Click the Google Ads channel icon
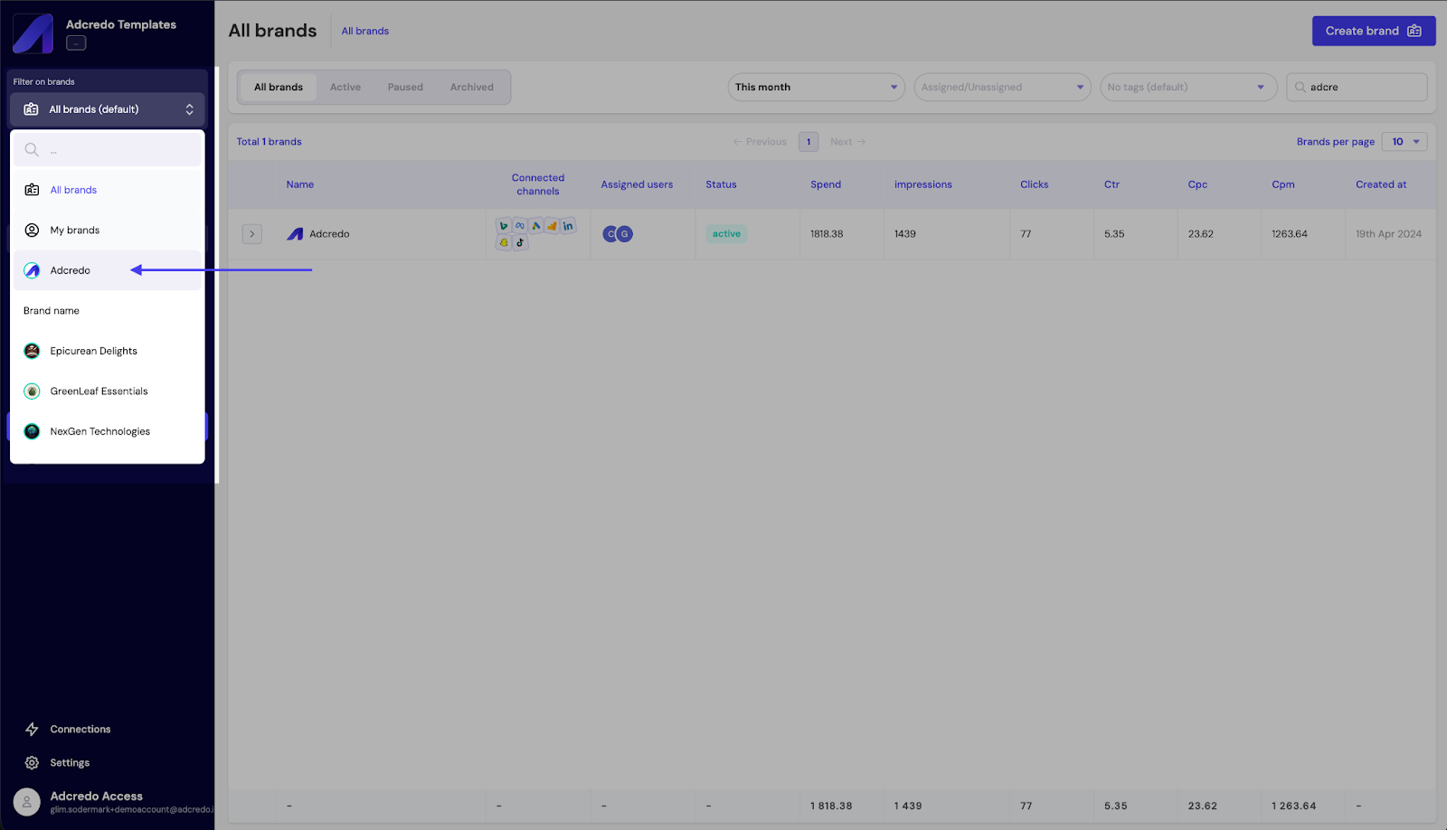 536,226
